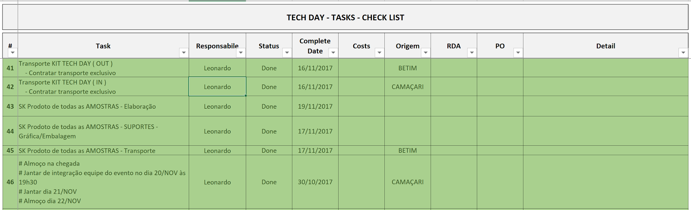Image resolution: width=691 pixels, height=210 pixels.
Task: Select the SK Prodoto AMOSTRAS - Elaboração task cell
Action: pos(103,106)
